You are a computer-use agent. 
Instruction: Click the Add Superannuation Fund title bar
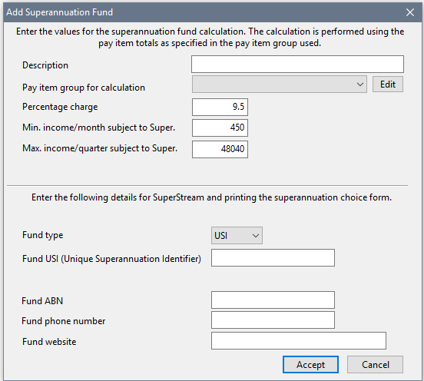tap(203, 12)
